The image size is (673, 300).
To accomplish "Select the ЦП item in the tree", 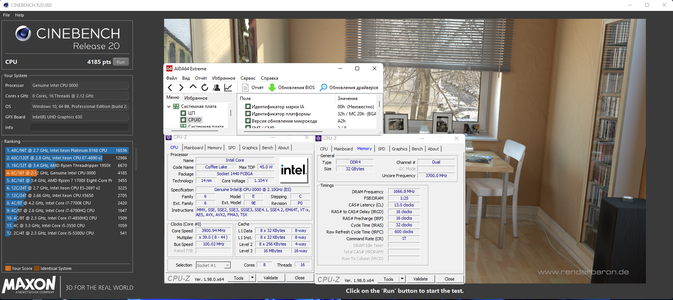I will coord(192,113).
